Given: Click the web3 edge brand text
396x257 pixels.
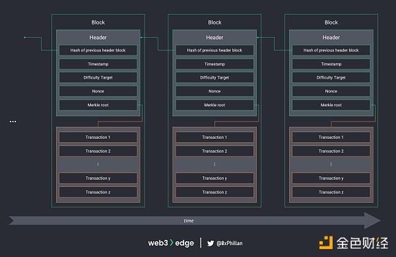Looking at the screenshot, I should coord(171,243).
